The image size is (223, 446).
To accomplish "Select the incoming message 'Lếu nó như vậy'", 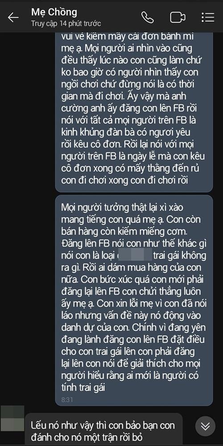I will coord(103,429).
